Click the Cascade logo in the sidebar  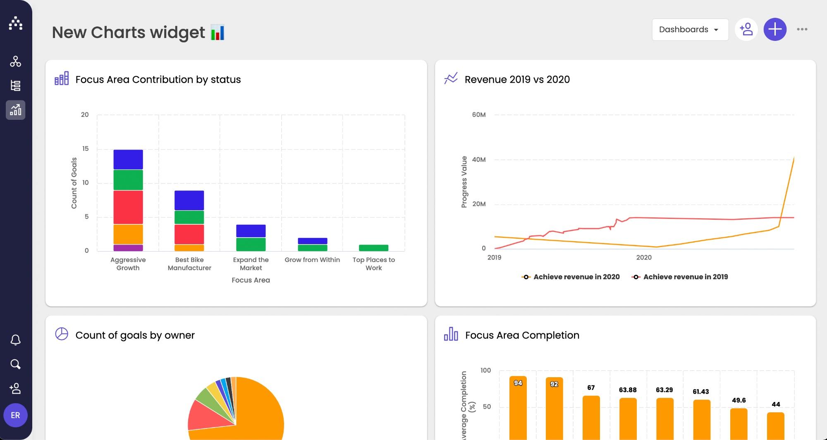tap(16, 23)
